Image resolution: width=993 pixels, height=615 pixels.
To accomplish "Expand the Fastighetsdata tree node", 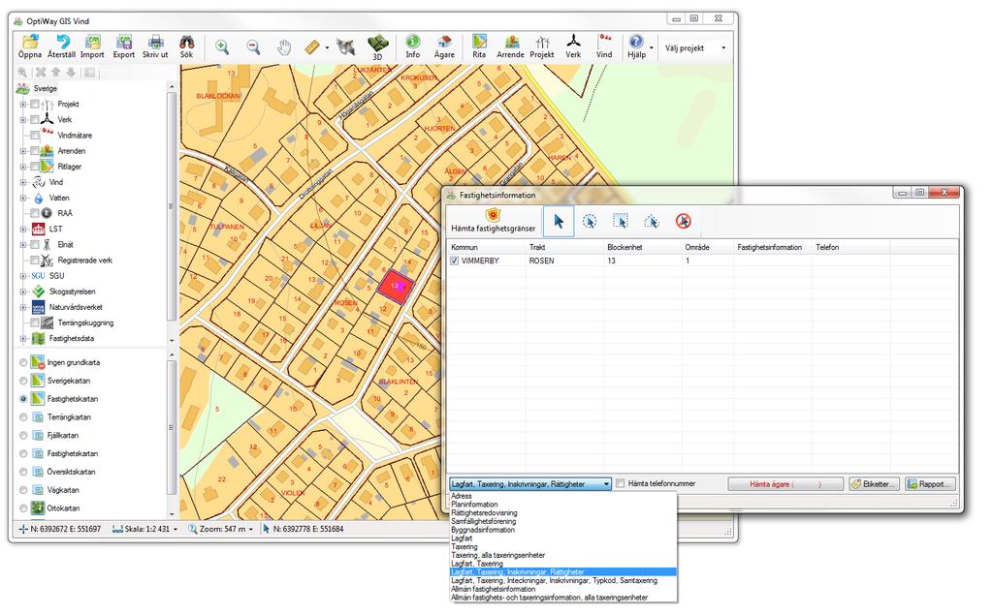I will tap(23, 339).
